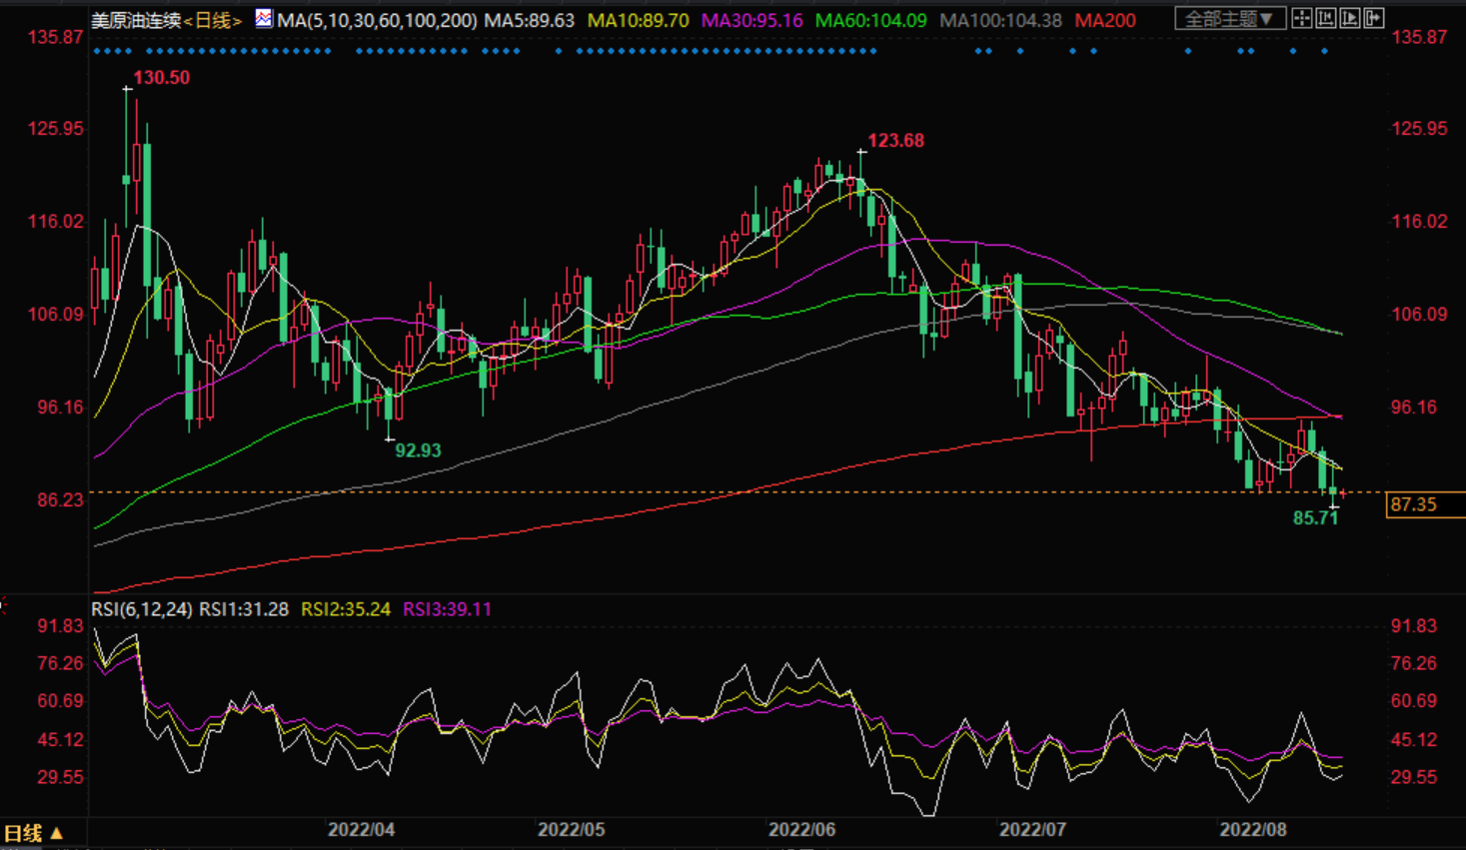The image size is (1466, 850).
Task: Click the chart playback axis icon
Action: tap(1350, 18)
